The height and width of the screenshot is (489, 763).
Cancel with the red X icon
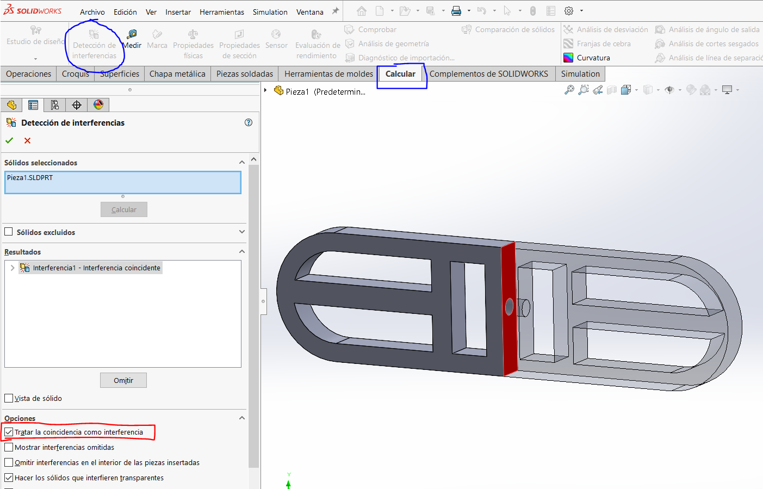point(27,140)
